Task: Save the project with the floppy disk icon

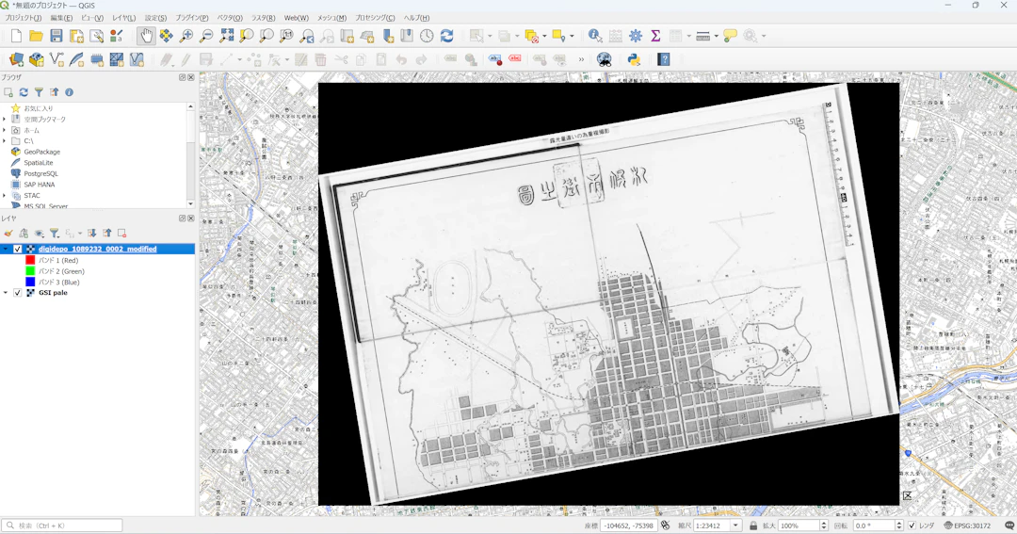Action: click(x=56, y=37)
